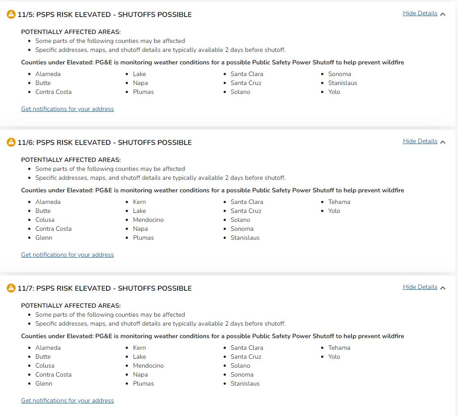Image resolution: width=458 pixels, height=416 pixels.
Task: Click the warning icon beside 11/5 alert
Action: [11, 14]
